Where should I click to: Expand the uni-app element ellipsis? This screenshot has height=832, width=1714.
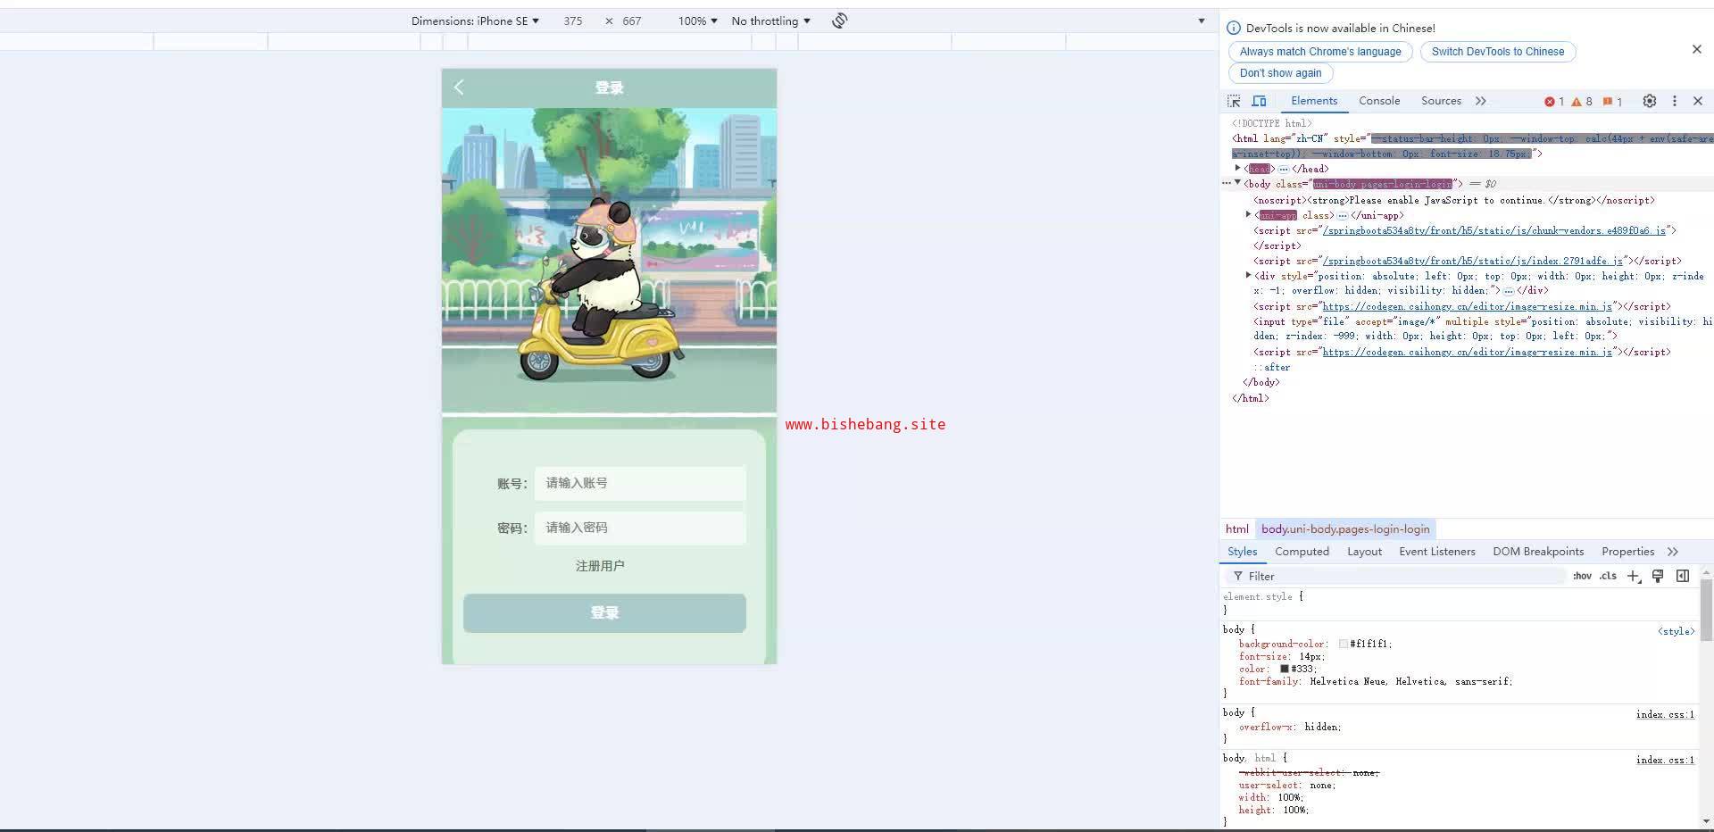tap(1342, 215)
